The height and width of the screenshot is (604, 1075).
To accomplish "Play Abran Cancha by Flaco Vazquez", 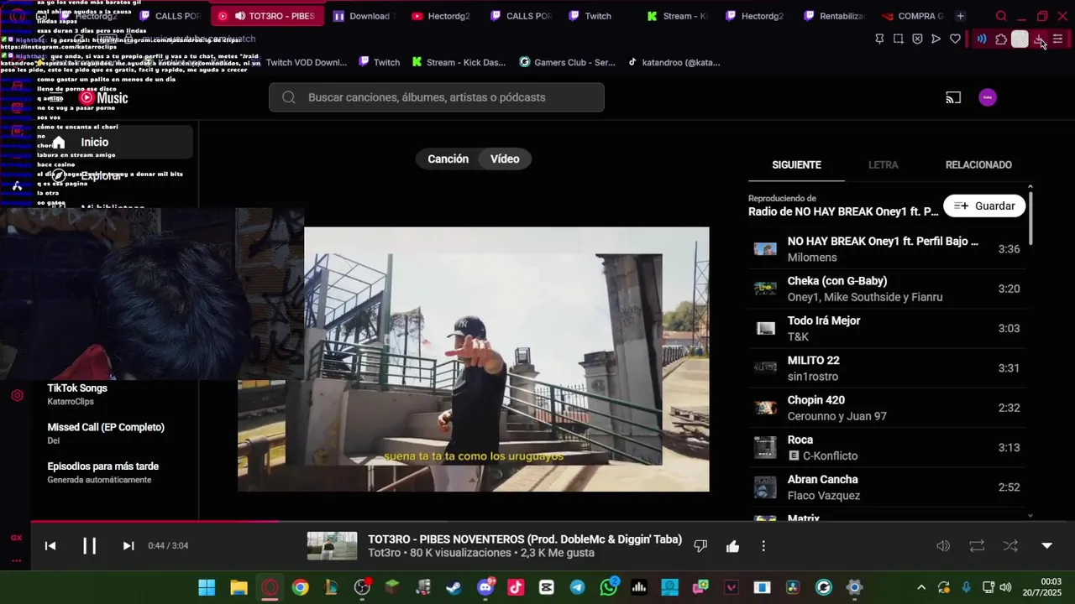I will click(886, 487).
